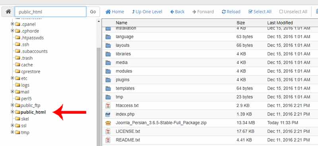Click the public_html folder icon in tree
Viewport: 318px width, 146px height.
tap(17, 112)
